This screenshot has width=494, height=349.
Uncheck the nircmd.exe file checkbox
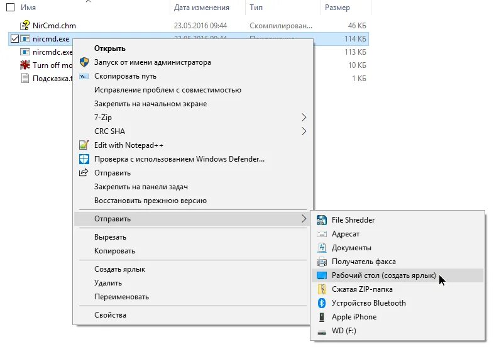(14, 39)
